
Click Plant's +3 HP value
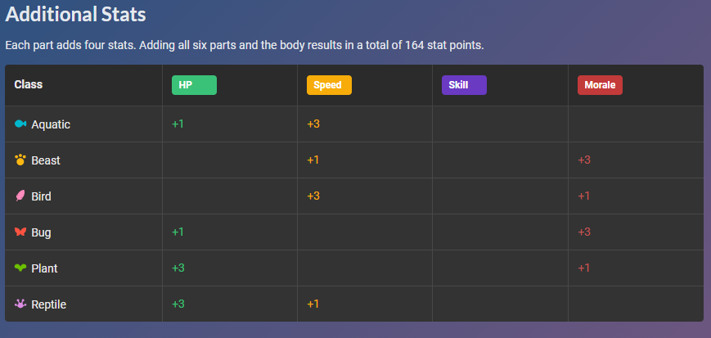(178, 268)
